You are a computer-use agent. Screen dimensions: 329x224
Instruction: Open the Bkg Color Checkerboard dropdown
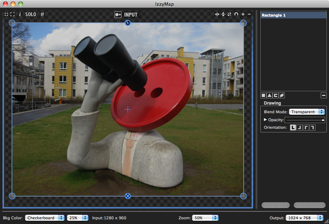45,218
